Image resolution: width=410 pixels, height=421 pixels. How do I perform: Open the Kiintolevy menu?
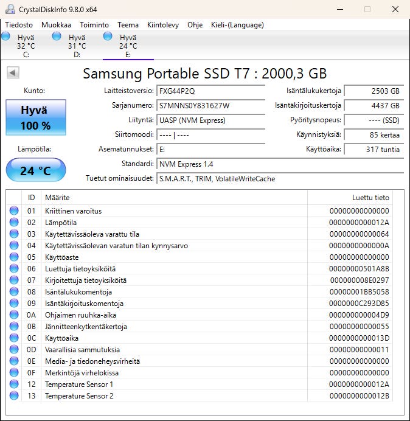tap(163, 25)
